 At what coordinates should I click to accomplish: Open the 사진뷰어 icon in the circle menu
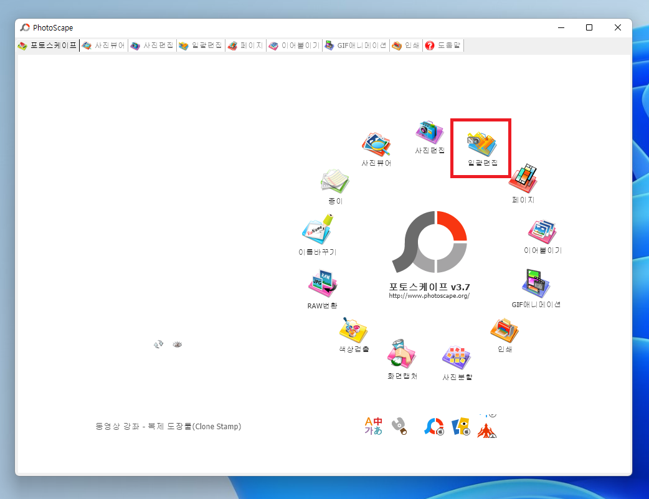click(376, 145)
